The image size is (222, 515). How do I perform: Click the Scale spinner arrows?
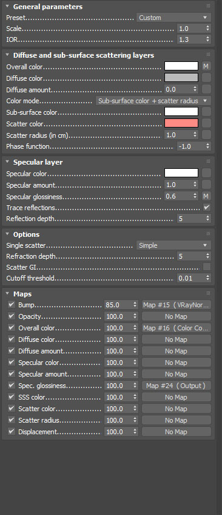(208, 29)
